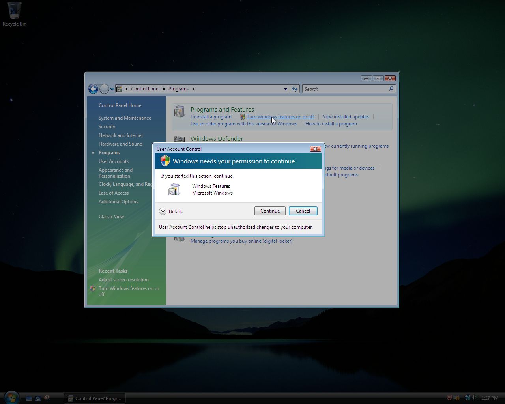Click into the Search box
Screen dimensions: 505x404
345,89
